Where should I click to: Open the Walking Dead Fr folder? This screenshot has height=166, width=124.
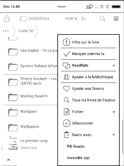pos(30,97)
